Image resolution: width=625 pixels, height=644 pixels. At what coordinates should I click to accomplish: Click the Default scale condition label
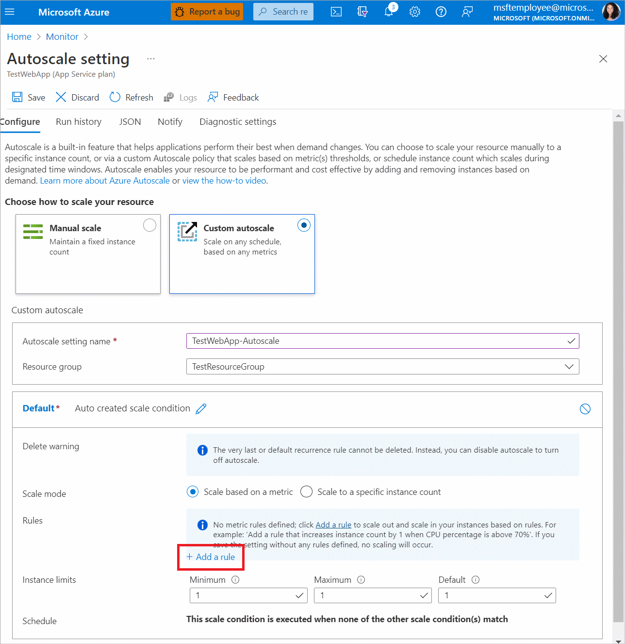[x=38, y=408]
